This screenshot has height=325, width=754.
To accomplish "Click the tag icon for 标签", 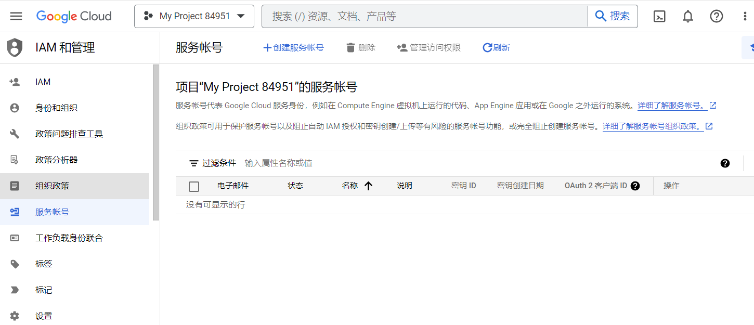I will [x=15, y=264].
